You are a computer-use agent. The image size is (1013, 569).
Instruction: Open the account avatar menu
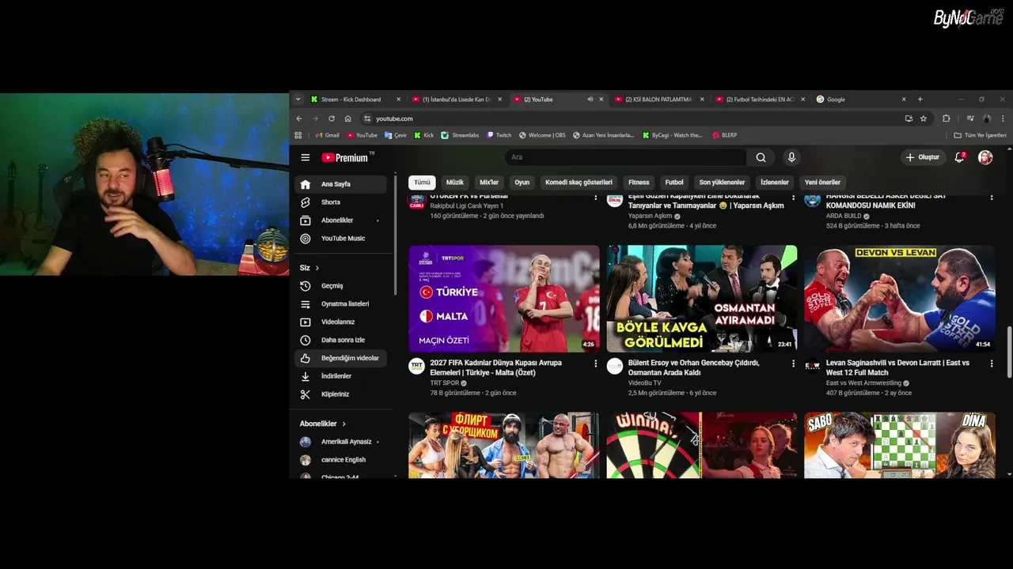point(985,157)
